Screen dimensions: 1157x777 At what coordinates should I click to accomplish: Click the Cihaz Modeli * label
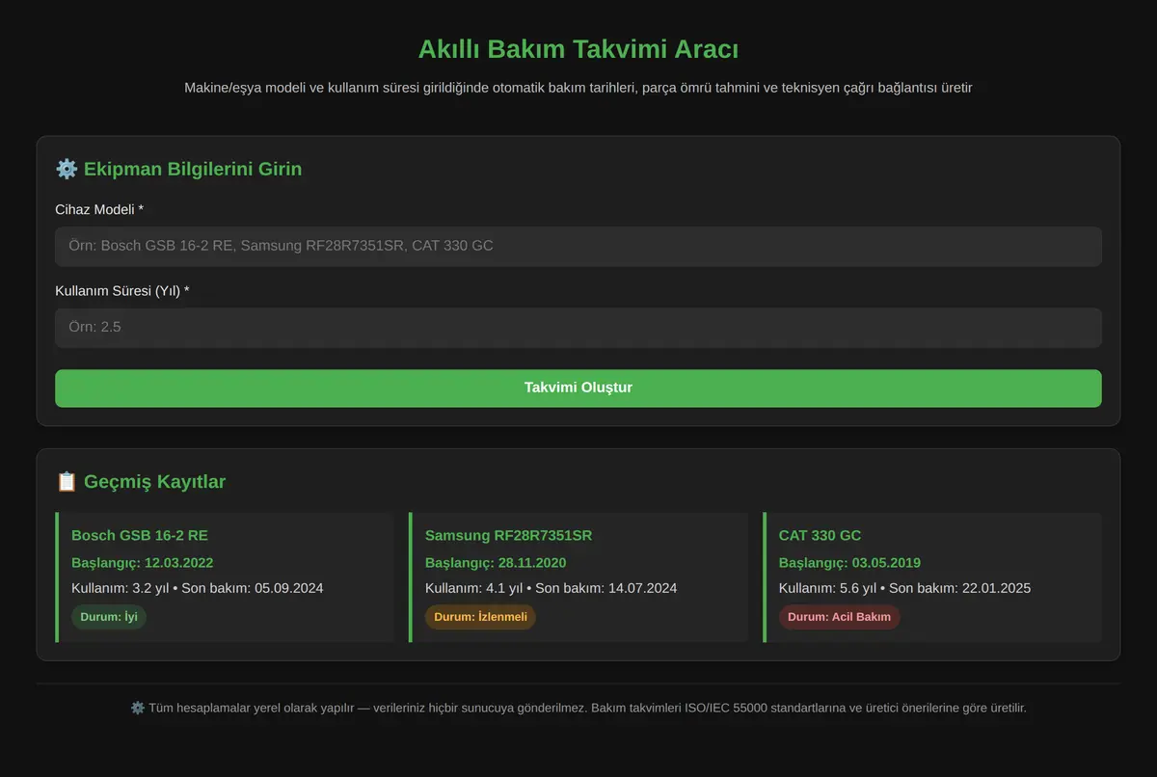tap(99, 209)
